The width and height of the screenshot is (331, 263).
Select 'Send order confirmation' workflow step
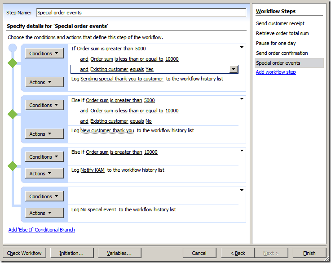[x=282, y=53]
